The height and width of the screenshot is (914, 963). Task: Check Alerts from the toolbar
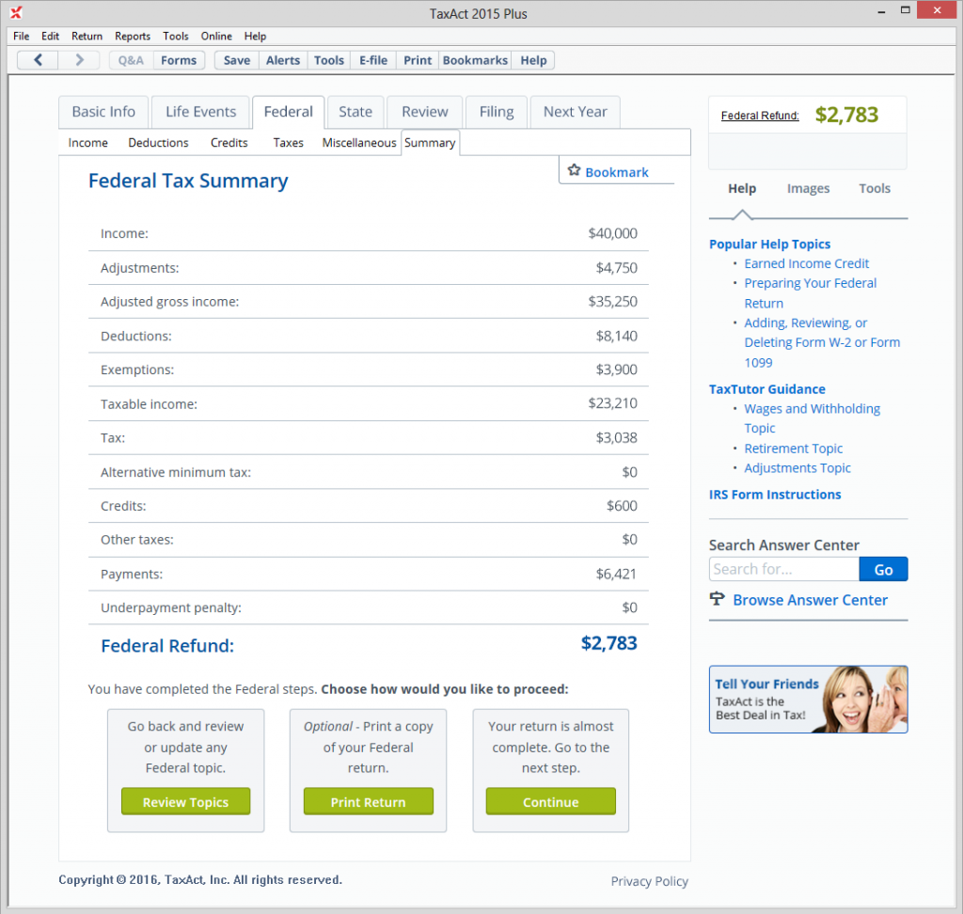coord(282,59)
